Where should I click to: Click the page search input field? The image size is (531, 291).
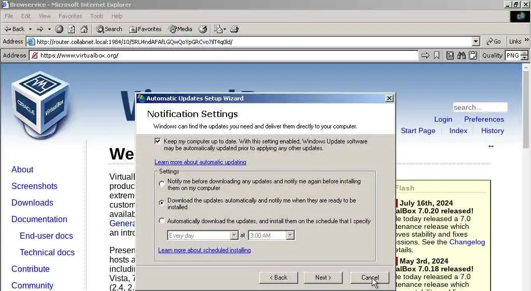480,107
